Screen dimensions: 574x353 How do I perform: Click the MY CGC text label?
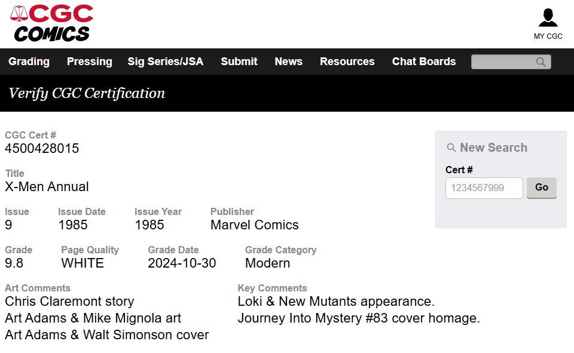[x=548, y=36]
